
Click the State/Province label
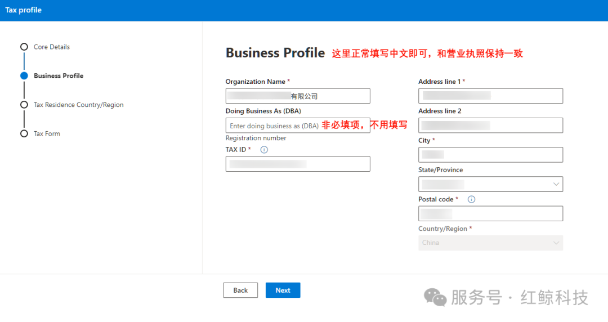(440, 170)
